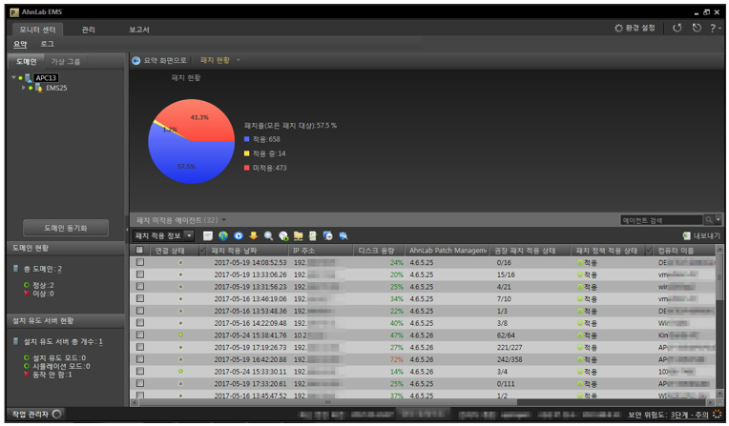Click the agent search magnifier button

tap(709, 220)
